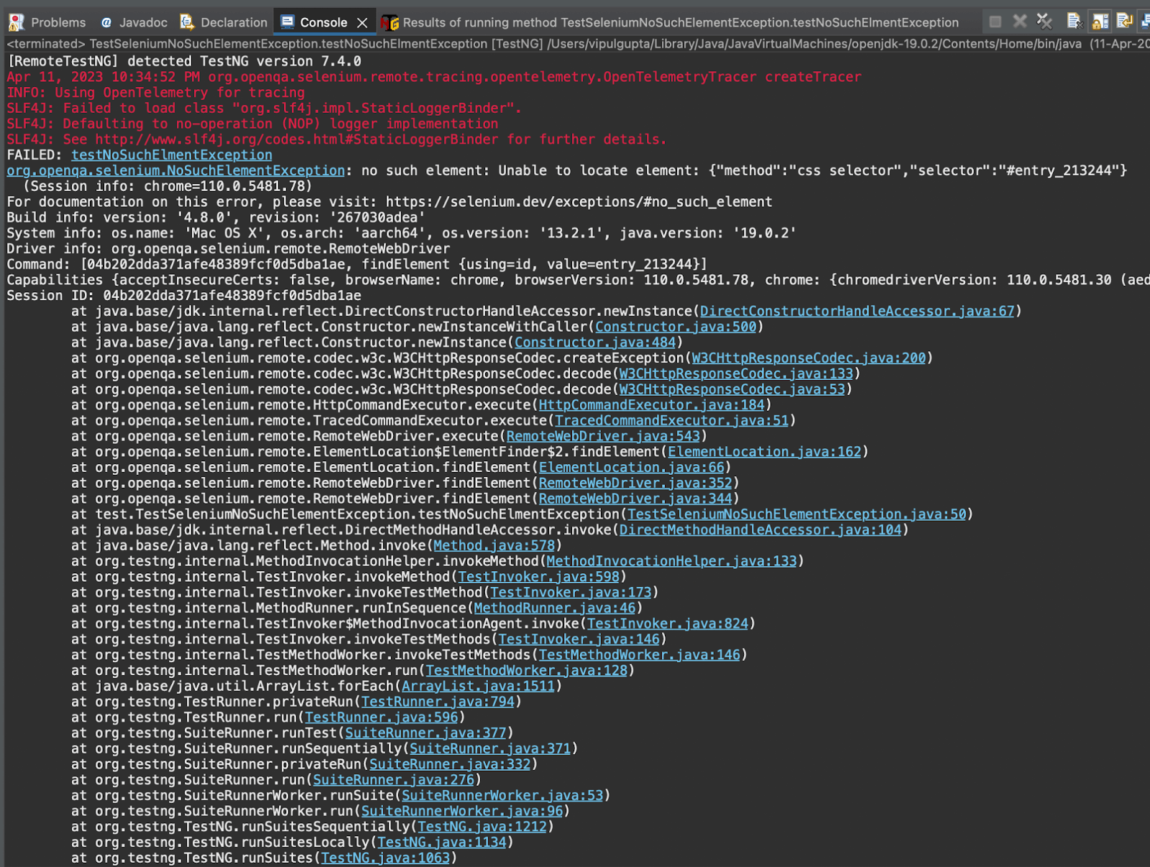Open SuiteRunner.java:332 link

[450, 764]
